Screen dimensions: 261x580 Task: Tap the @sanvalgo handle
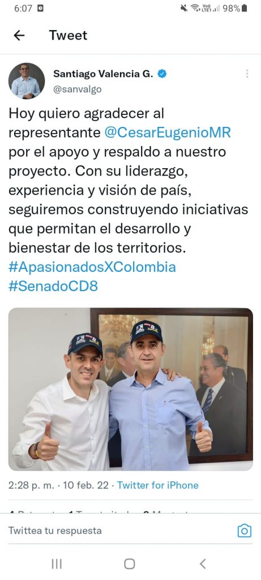click(77, 89)
